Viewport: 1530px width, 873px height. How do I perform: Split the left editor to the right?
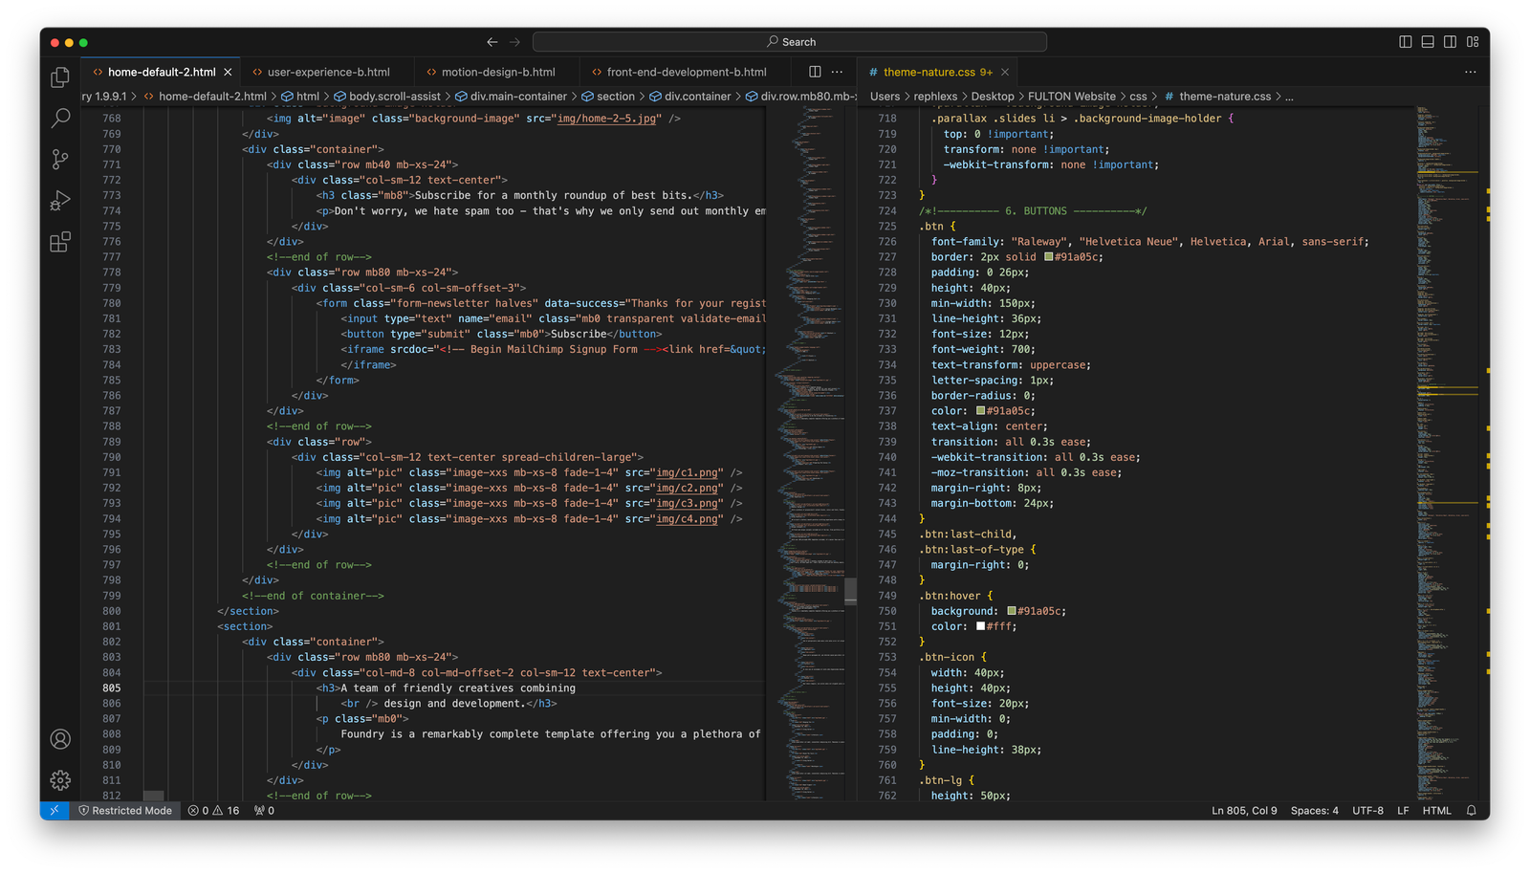815,72
